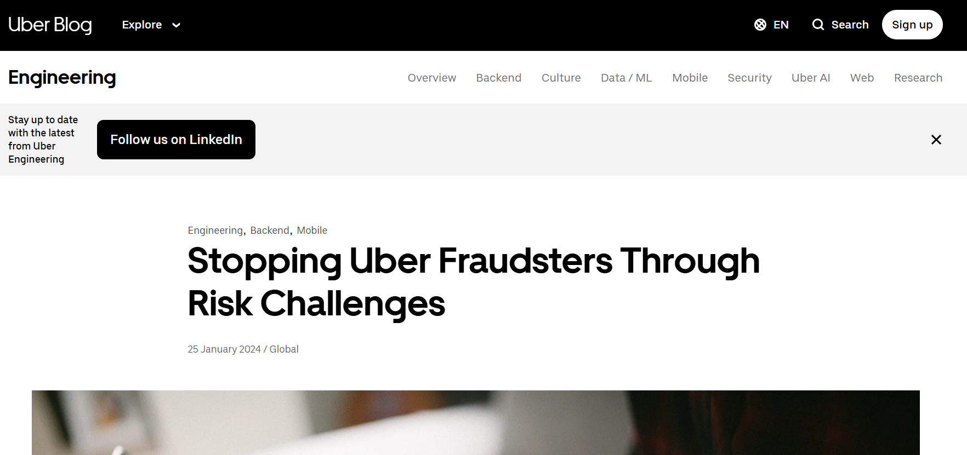Image resolution: width=967 pixels, height=455 pixels.
Task: Expand the Explore menu
Action: tap(141, 25)
